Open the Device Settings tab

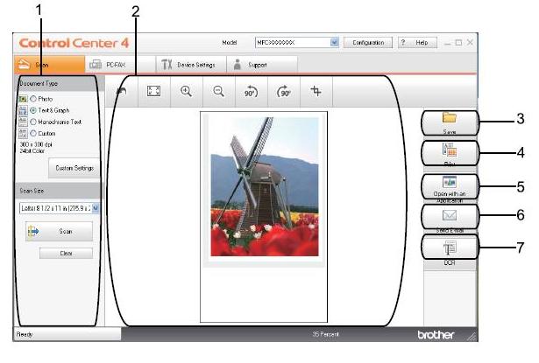point(188,64)
